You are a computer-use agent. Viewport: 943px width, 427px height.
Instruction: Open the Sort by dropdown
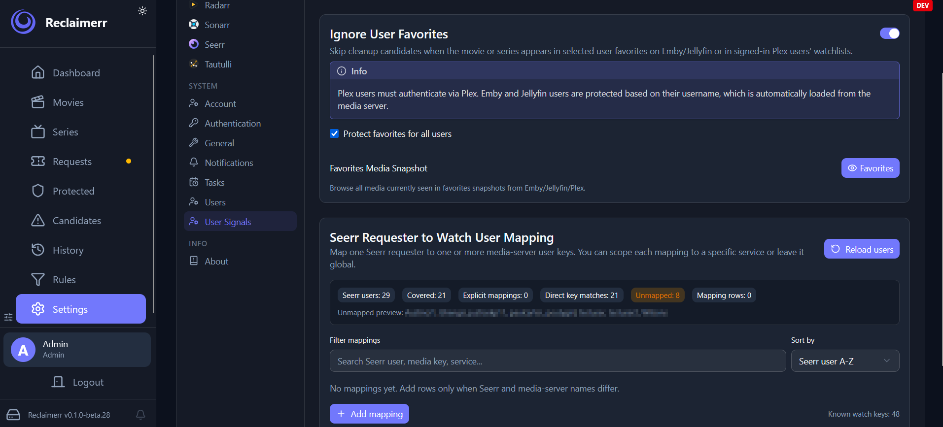coord(845,361)
